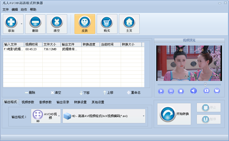The height and width of the screenshot is (141, 229).
Task: Switch to the 转换设置 tab
Action: coord(80,102)
